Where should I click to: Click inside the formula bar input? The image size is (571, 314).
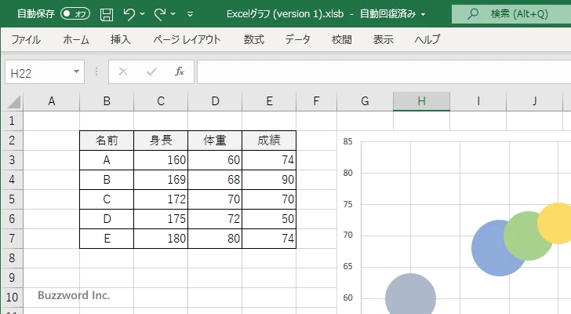pyautogui.click(x=384, y=71)
